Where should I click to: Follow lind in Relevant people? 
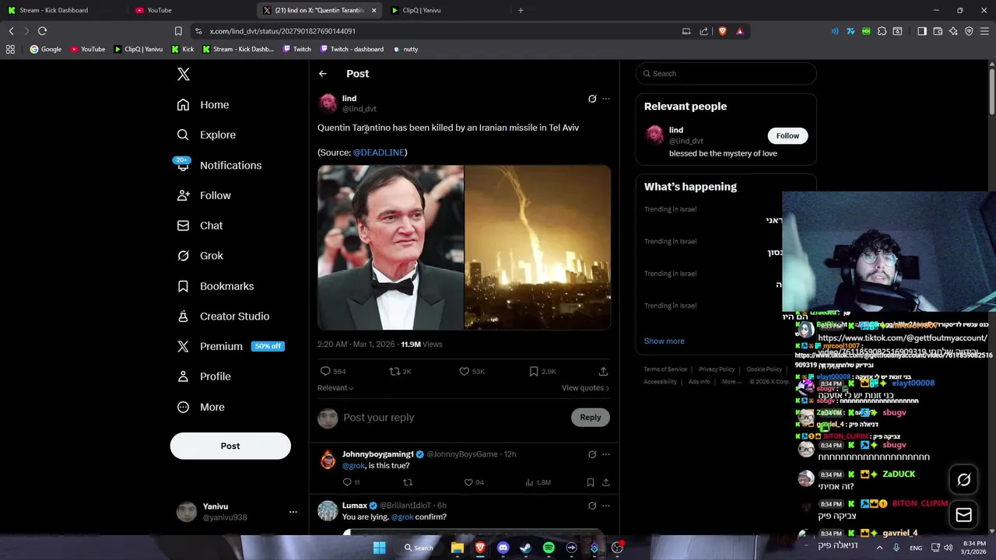[x=787, y=136]
